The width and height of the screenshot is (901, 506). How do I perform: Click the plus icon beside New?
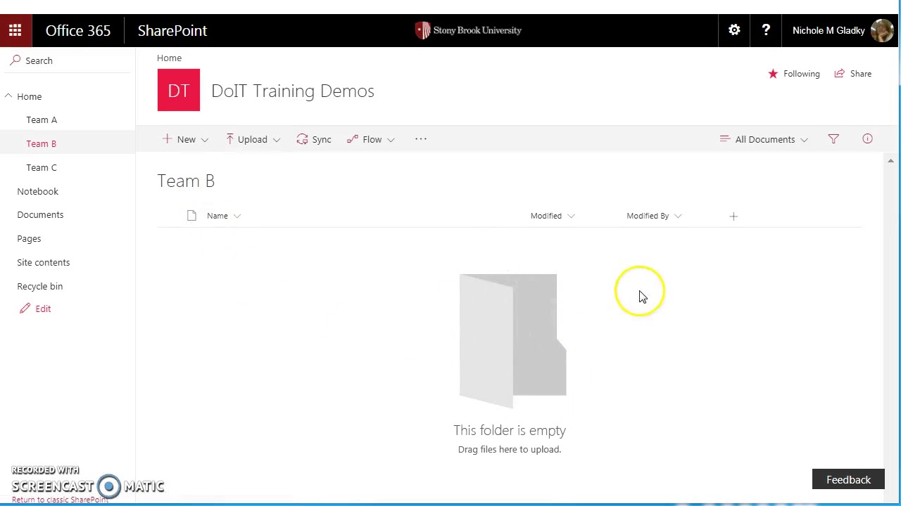[x=167, y=139]
